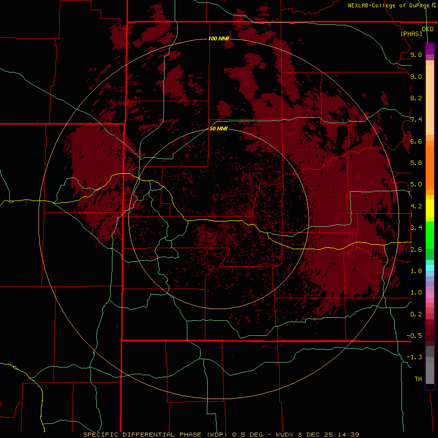Click the "[PHAS]" units label
This screenshot has height=438, width=438.
[411, 34]
